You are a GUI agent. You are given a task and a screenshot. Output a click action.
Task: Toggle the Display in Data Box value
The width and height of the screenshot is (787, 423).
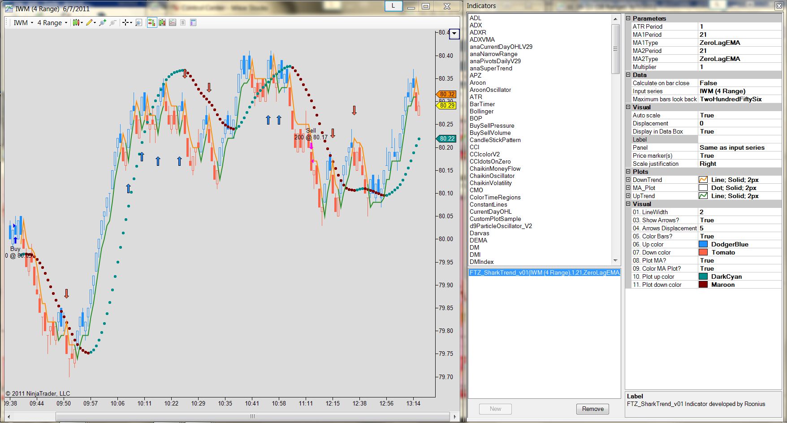pos(739,131)
